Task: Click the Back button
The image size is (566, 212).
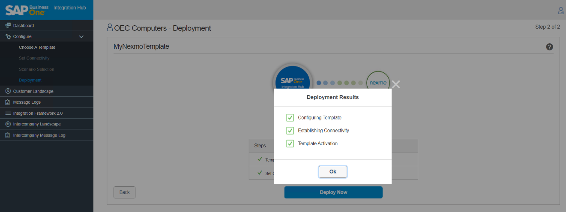Action: point(124,192)
